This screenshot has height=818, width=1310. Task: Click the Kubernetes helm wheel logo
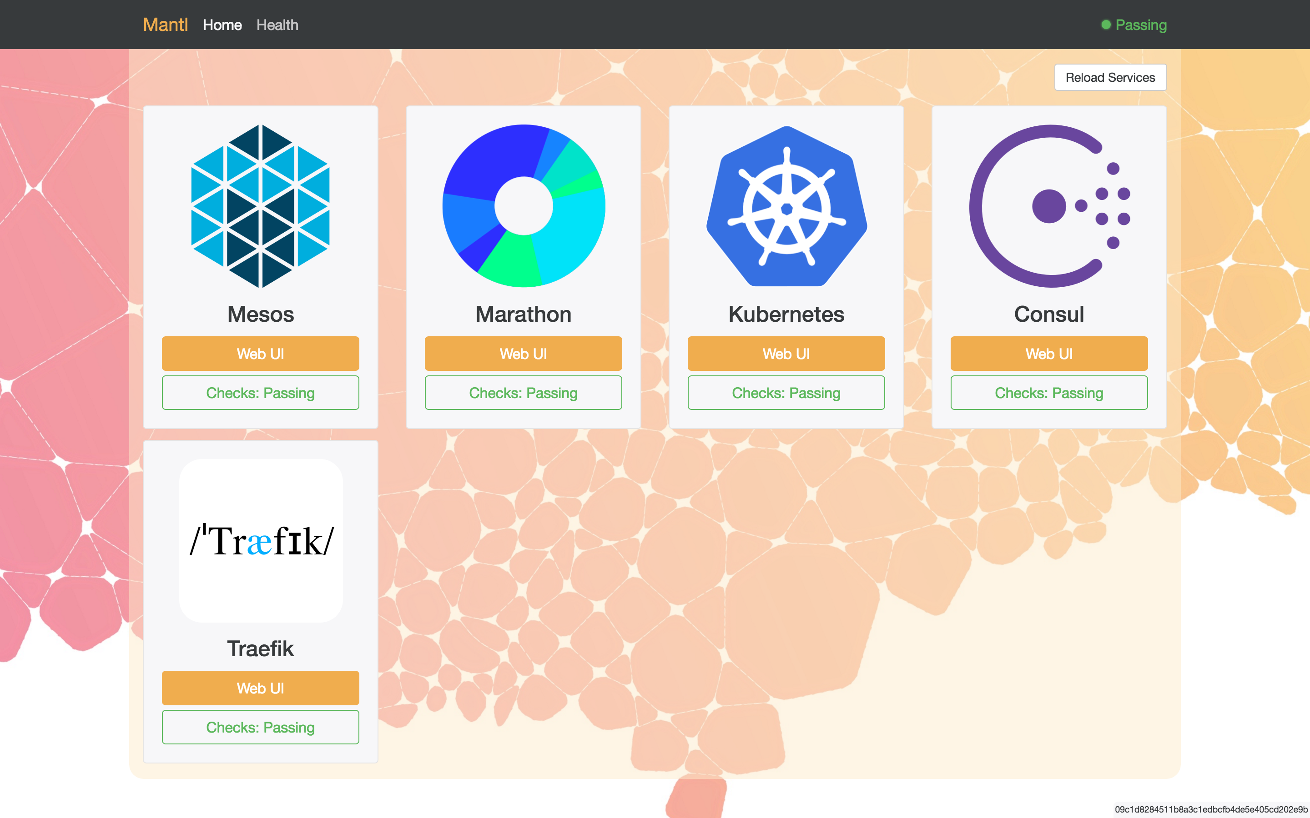(x=786, y=206)
